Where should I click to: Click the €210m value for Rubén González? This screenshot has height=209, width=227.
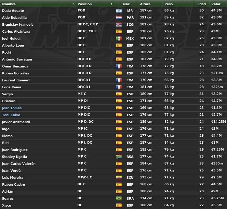(x=217, y=73)
